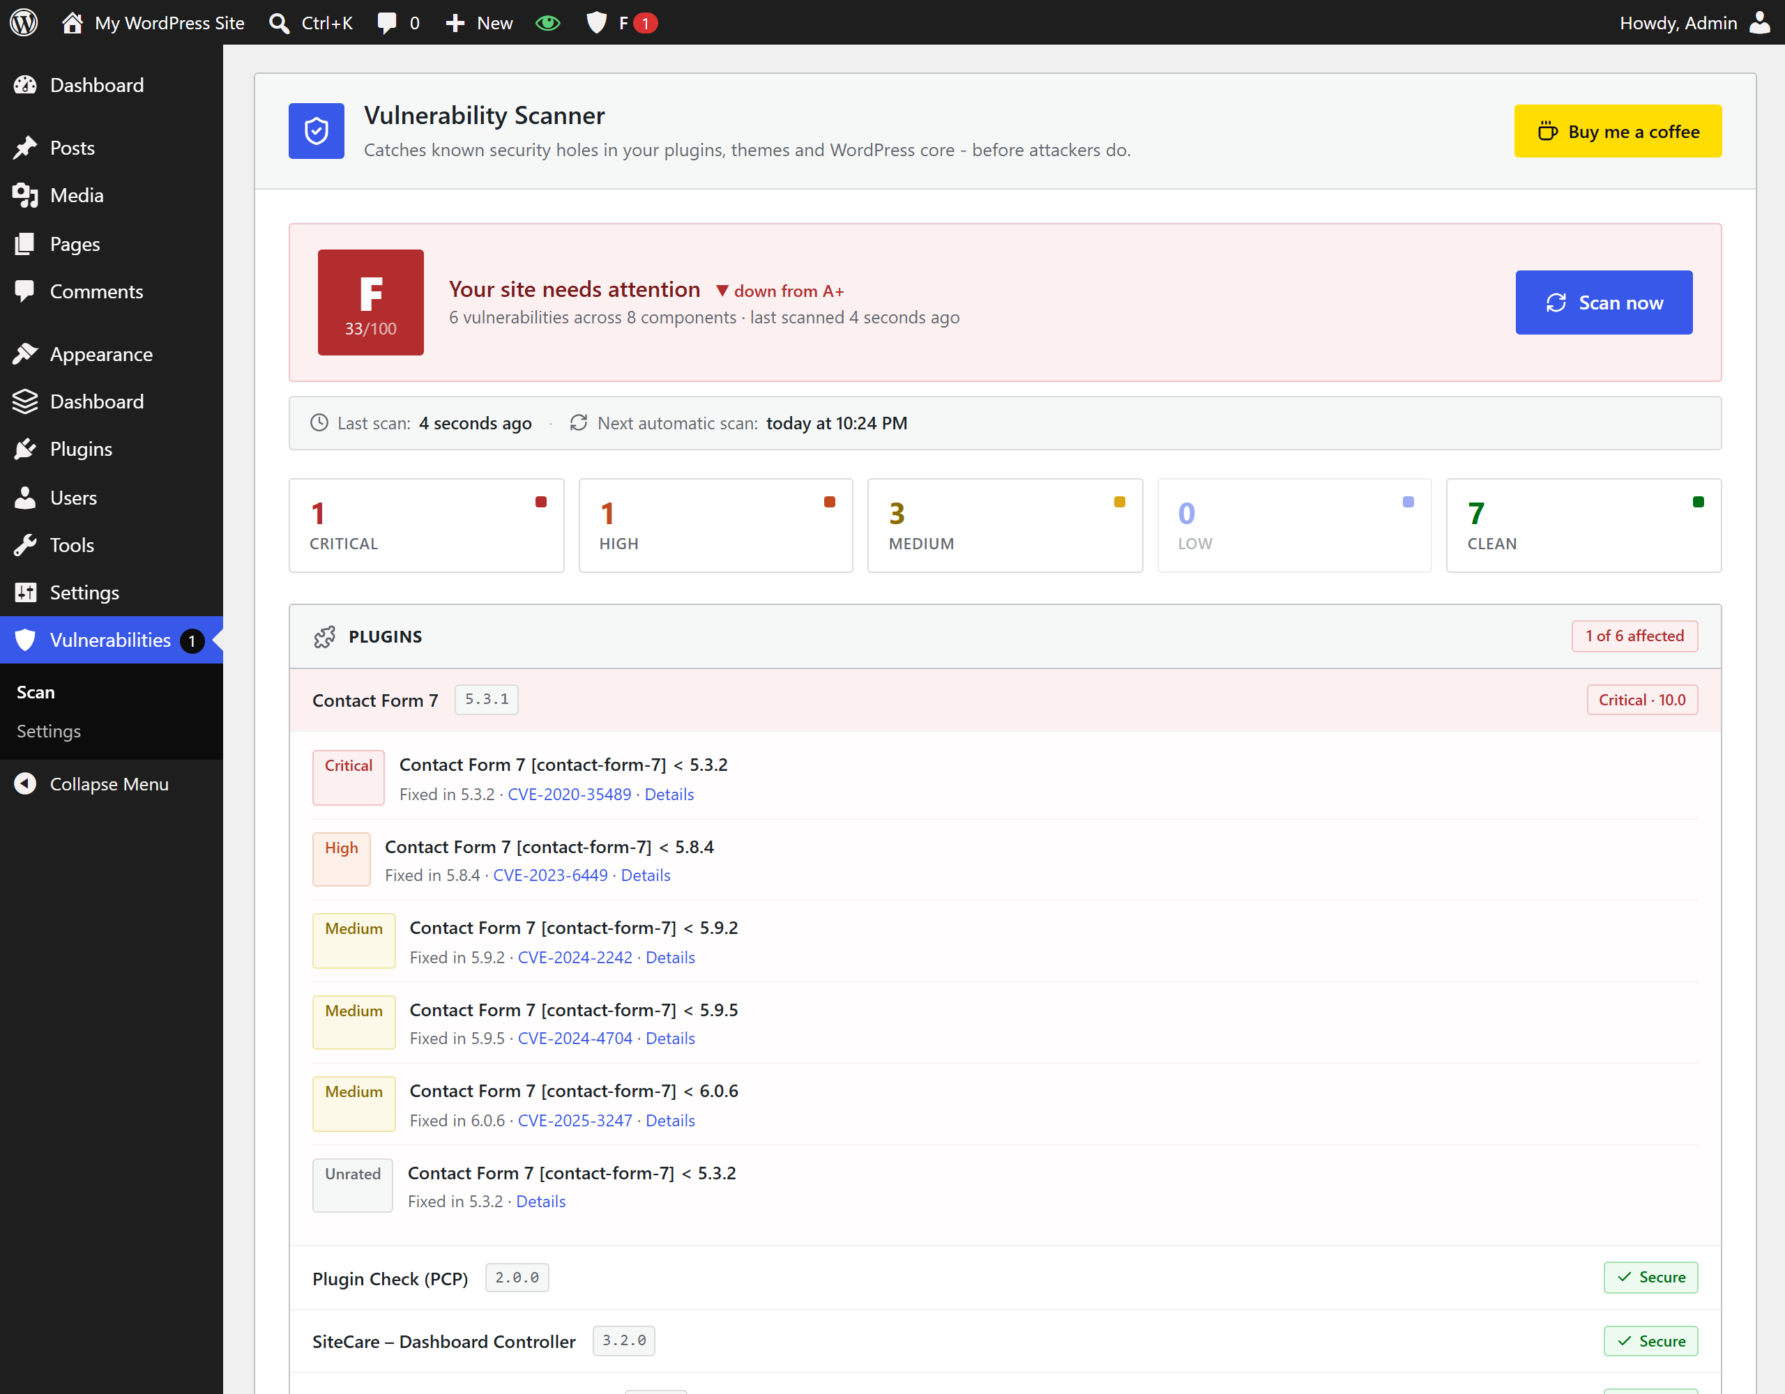Open Details for the High vulnerability
This screenshot has height=1394, width=1785.
646,875
